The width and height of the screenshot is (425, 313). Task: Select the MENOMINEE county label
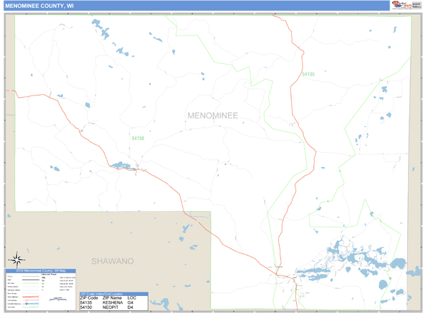pos(212,115)
